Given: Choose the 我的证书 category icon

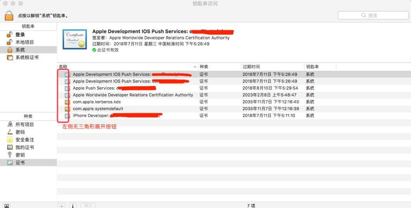Looking at the screenshot, I should (x=10, y=147).
